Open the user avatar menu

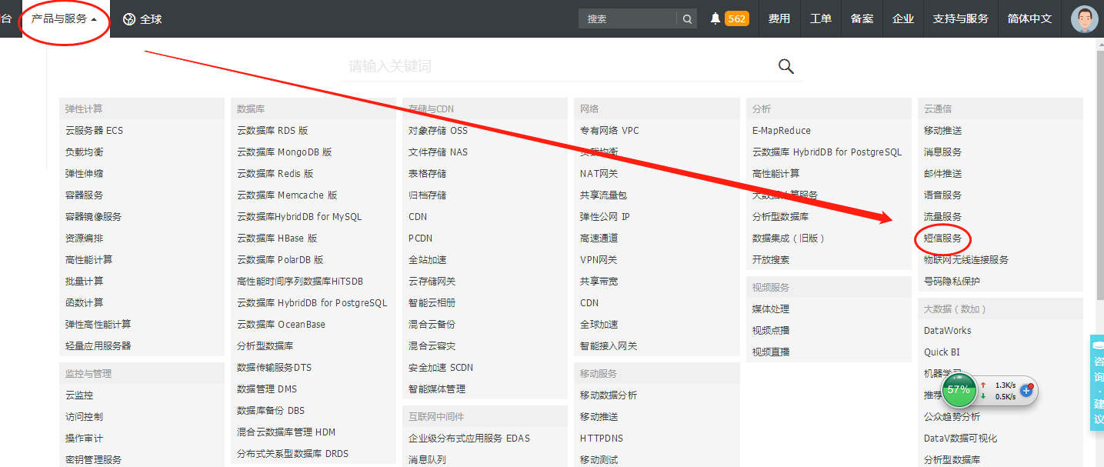click(x=1085, y=19)
